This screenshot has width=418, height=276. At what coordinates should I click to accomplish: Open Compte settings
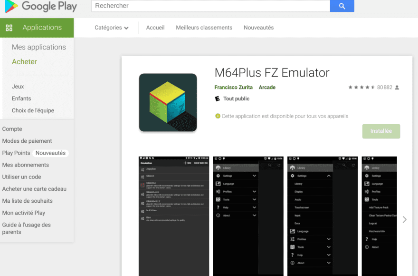12,129
